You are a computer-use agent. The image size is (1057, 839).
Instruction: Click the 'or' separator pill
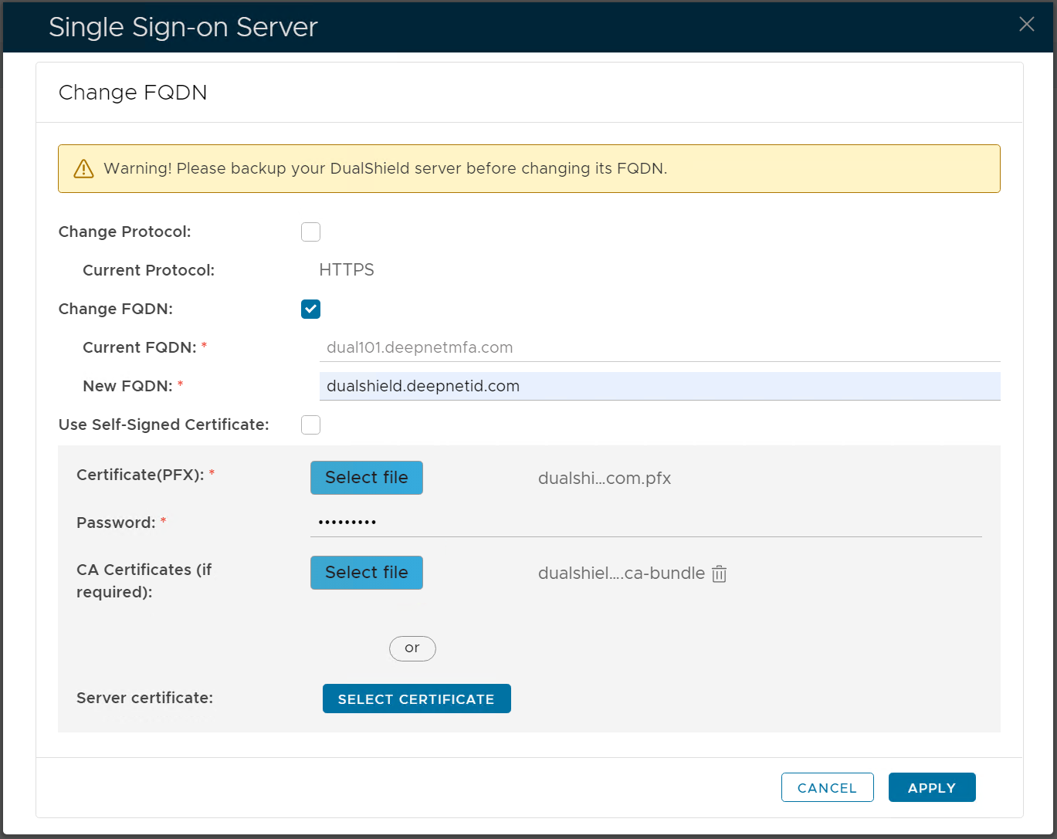click(412, 648)
